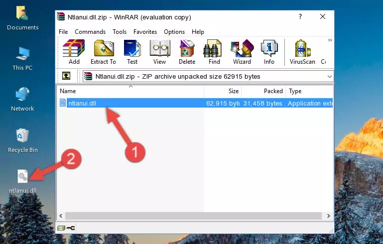This screenshot has height=244, width=383.
Task: Click the Delete toolbar icon
Action: [x=187, y=52]
